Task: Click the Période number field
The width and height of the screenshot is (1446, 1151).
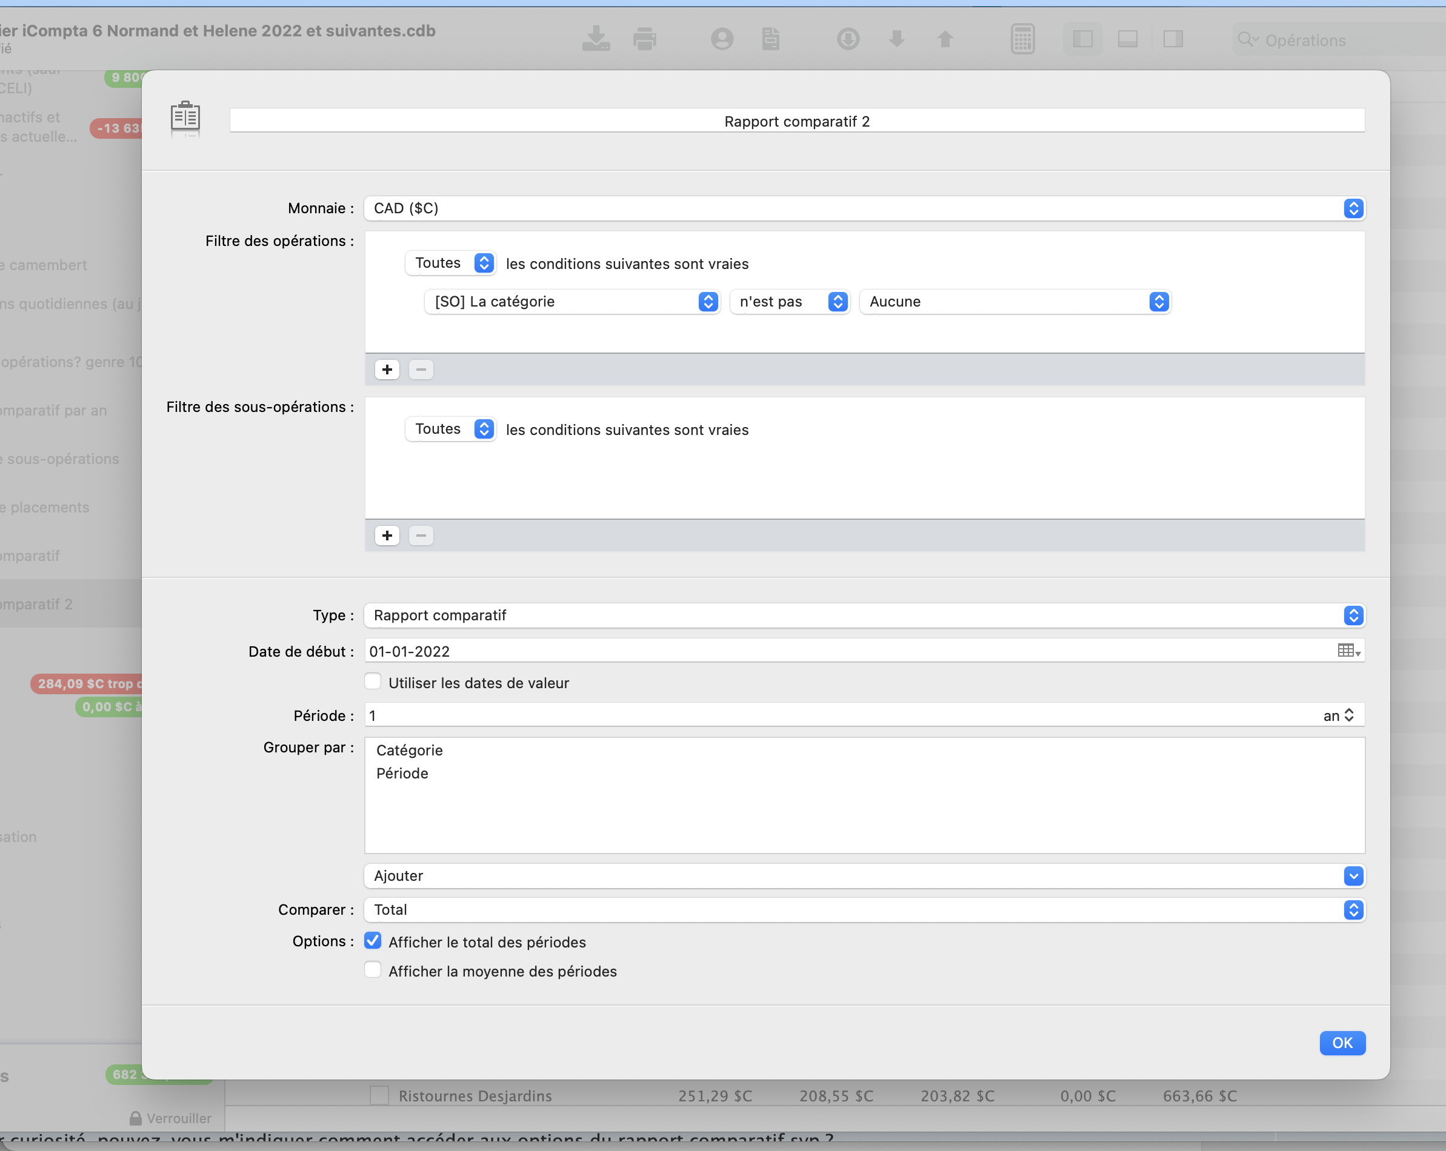Action: point(838,715)
